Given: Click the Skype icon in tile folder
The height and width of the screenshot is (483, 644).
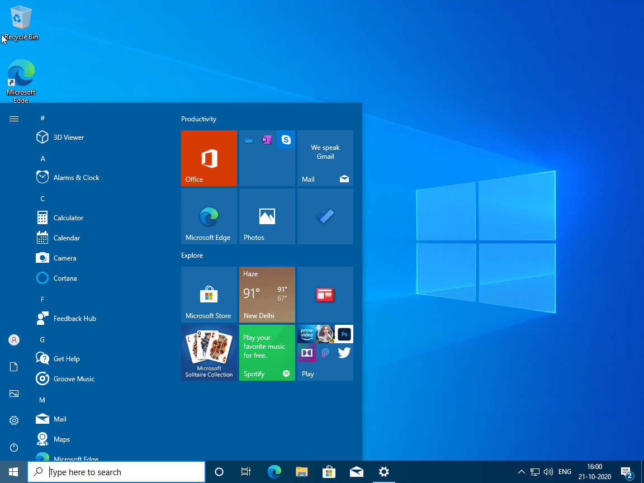Looking at the screenshot, I should 286,140.
